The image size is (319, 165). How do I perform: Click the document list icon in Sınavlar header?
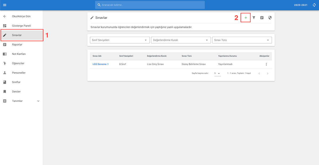(262, 18)
